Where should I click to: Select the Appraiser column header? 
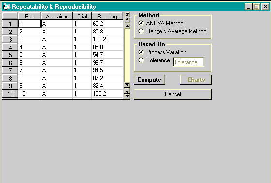point(57,17)
